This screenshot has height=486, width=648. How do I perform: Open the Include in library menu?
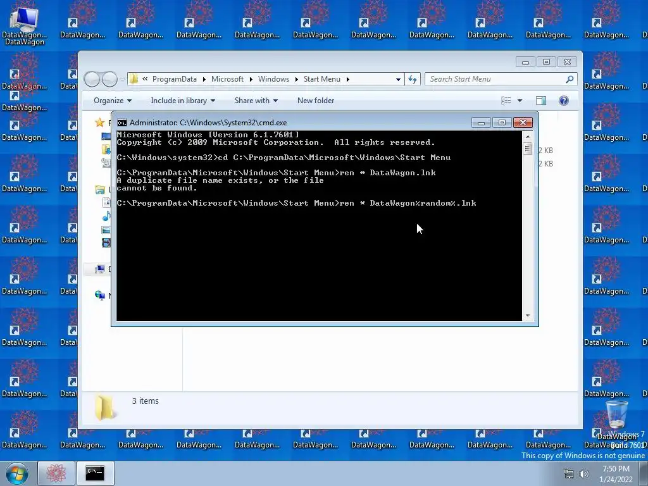click(183, 101)
